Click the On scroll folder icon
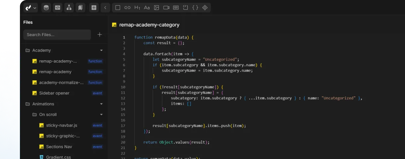This screenshot has height=159, width=405. click(x=35, y=115)
